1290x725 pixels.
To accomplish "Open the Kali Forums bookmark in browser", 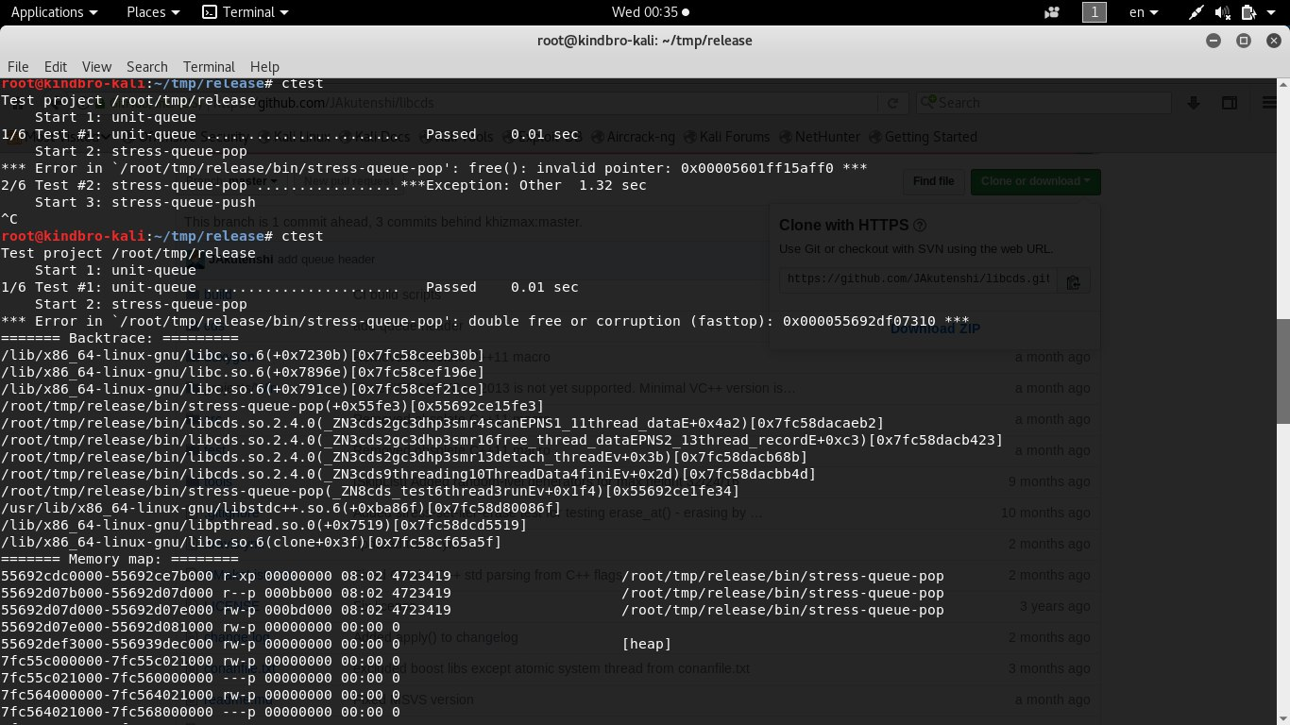I will [726, 137].
